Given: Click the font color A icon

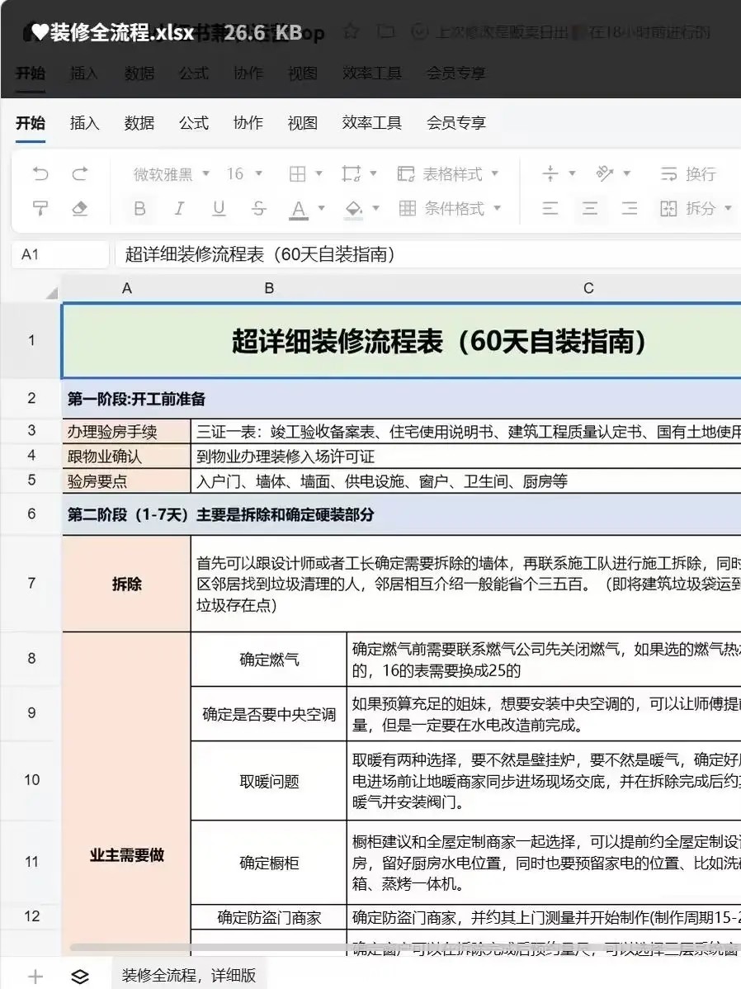Looking at the screenshot, I should (299, 210).
